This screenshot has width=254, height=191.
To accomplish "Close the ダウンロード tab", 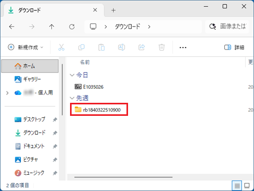I will click(x=95, y=10).
